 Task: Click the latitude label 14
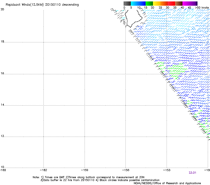coord(2,105)
